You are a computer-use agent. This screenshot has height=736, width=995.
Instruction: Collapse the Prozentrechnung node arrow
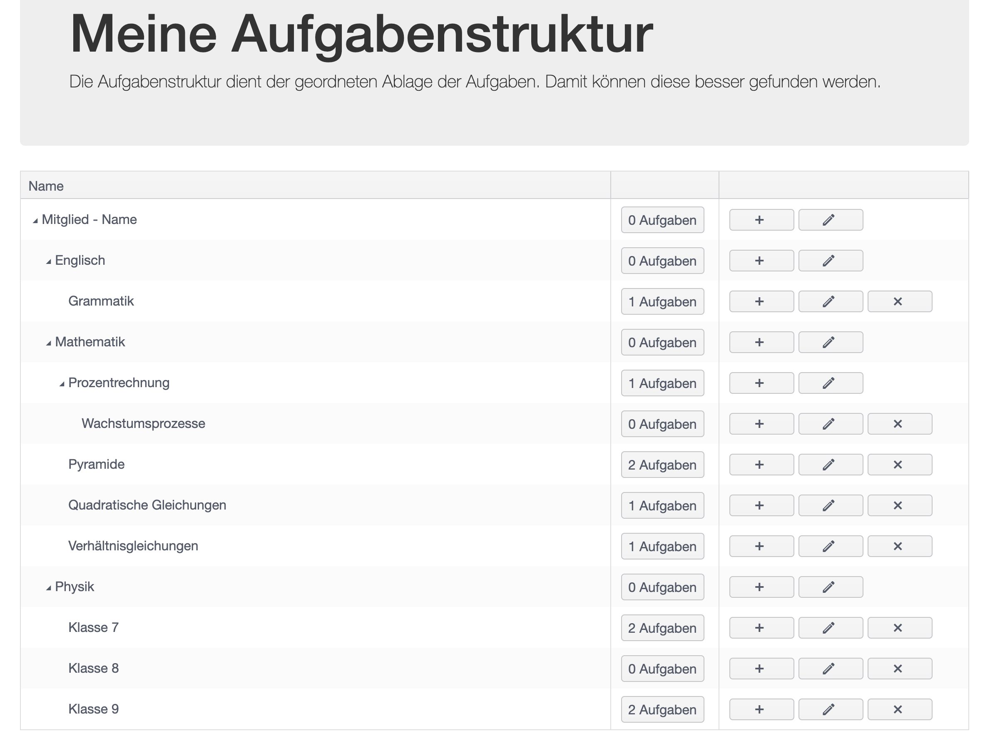click(x=62, y=384)
